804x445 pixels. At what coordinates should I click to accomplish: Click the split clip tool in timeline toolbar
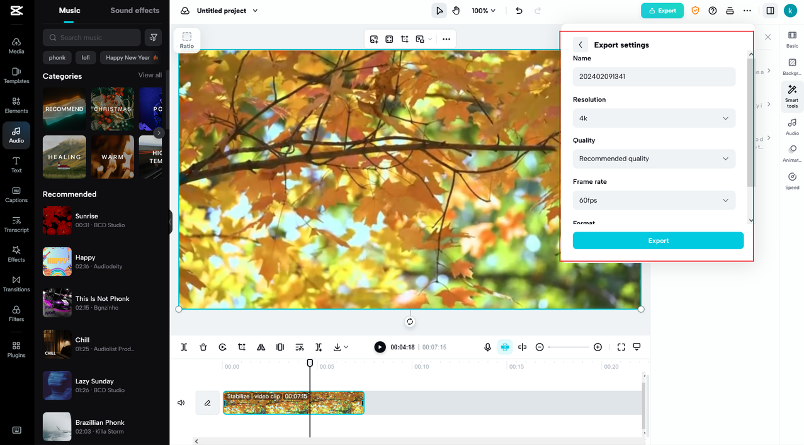(x=184, y=347)
